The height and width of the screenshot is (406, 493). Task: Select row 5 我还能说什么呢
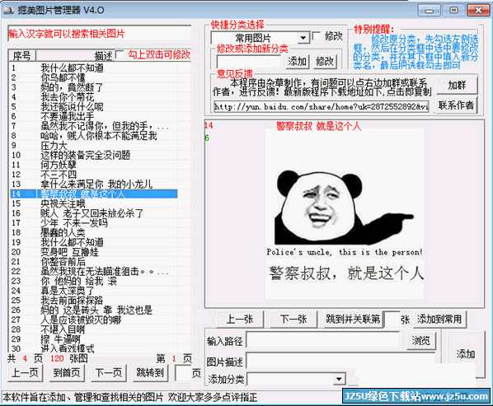coord(94,106)
